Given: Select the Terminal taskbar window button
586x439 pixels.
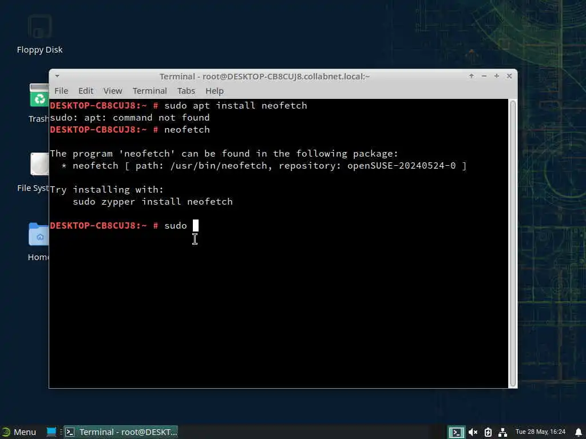Looking at the screenshot, I should [121, 432].
